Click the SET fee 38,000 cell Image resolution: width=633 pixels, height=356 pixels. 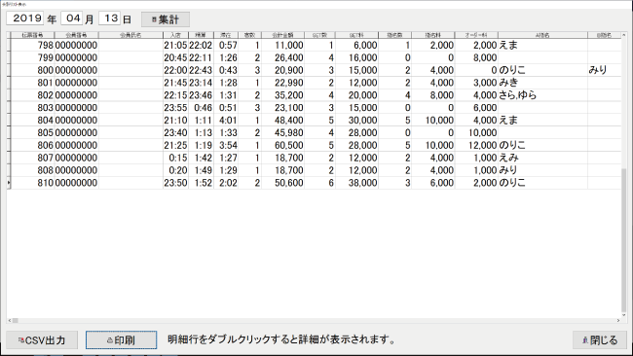pos(356,183)
